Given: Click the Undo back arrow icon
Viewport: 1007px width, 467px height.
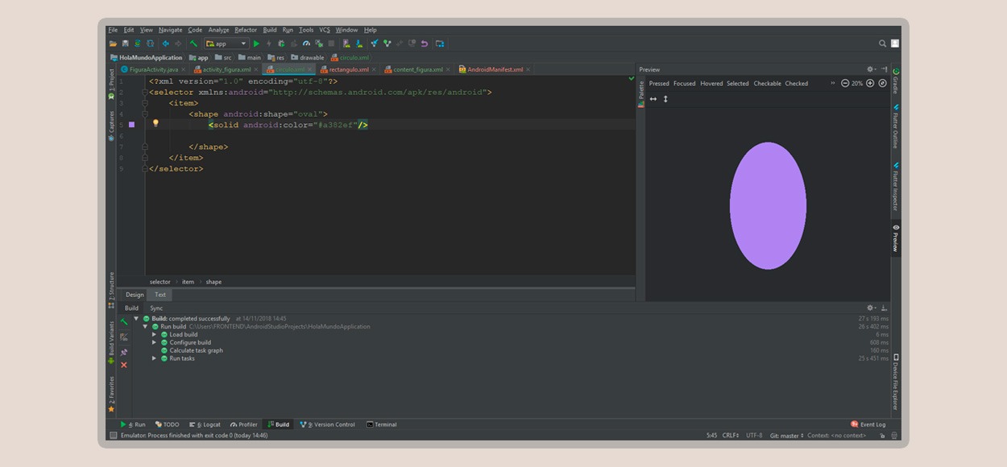Looking at the screenshot, I should pyautogui.click(x=165, y=43).
